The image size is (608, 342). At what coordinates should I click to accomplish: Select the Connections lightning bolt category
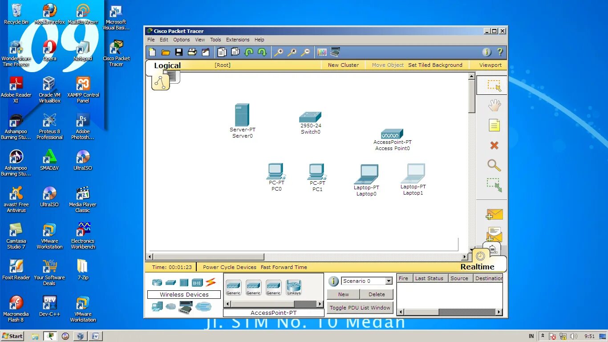pos(211,282)
